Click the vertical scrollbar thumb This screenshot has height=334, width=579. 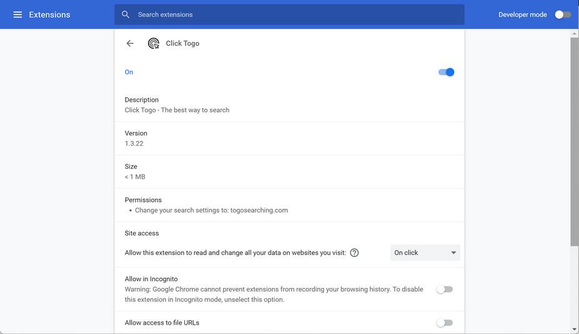[x=574, y=141]
